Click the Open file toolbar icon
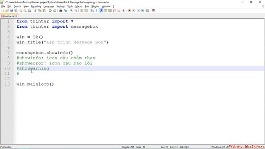The width and height of the screenshot is (265, 149). pyautogui.click(x=7, y=10)
